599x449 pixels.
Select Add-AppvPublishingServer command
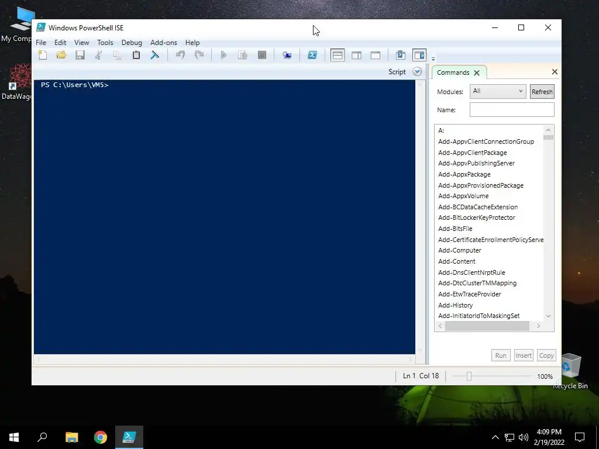476,163
